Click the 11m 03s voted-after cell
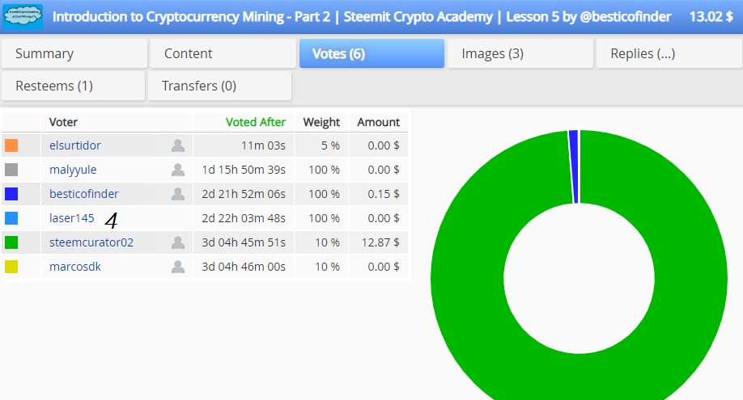This screenshot has height=400, width=743. pyautogui.click(x=244, y=145)
